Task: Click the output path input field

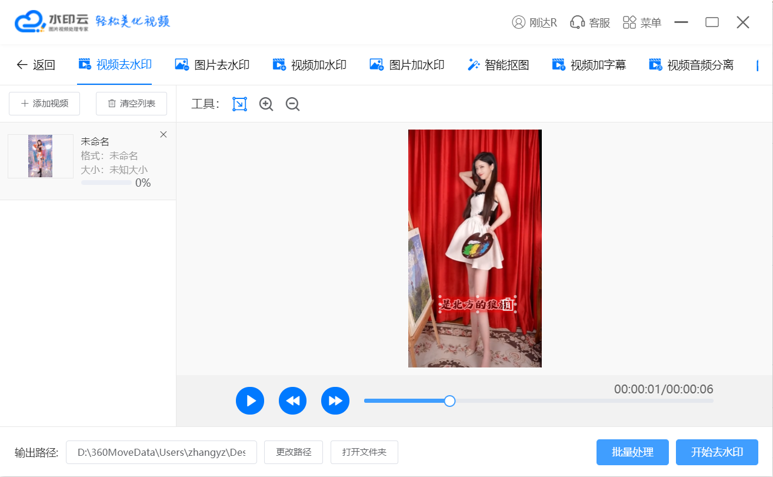Action: (161, 452)
